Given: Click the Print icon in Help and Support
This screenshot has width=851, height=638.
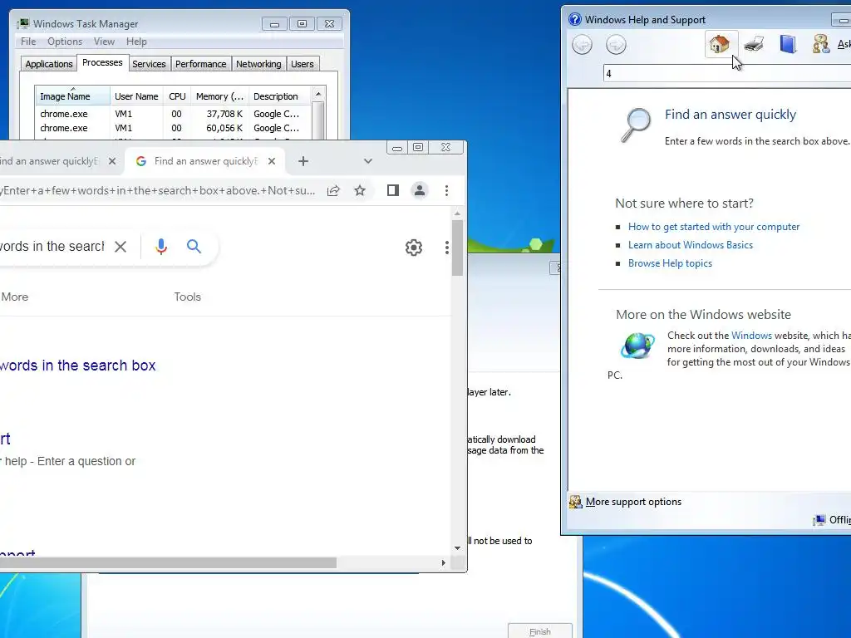Looking at the screenshot, I should (754, 44).
